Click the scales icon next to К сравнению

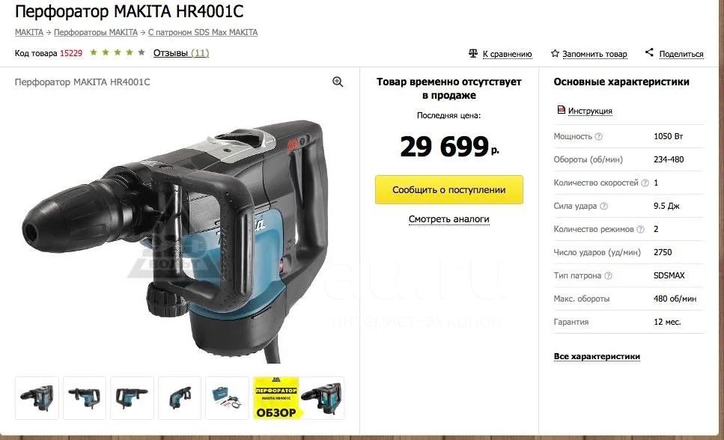pos(473,54)
